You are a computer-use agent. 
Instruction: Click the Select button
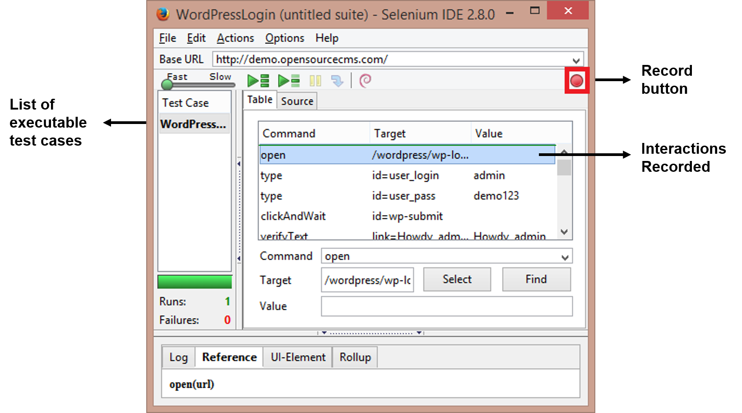coord(457,280)
